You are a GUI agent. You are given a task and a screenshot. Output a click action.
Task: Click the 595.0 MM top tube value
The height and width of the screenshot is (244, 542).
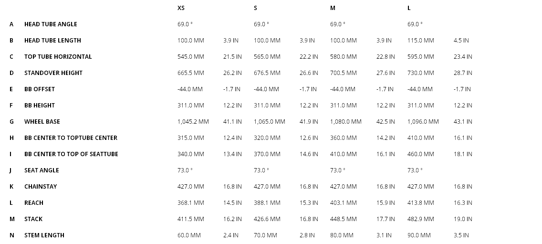[x=421, y=57]
